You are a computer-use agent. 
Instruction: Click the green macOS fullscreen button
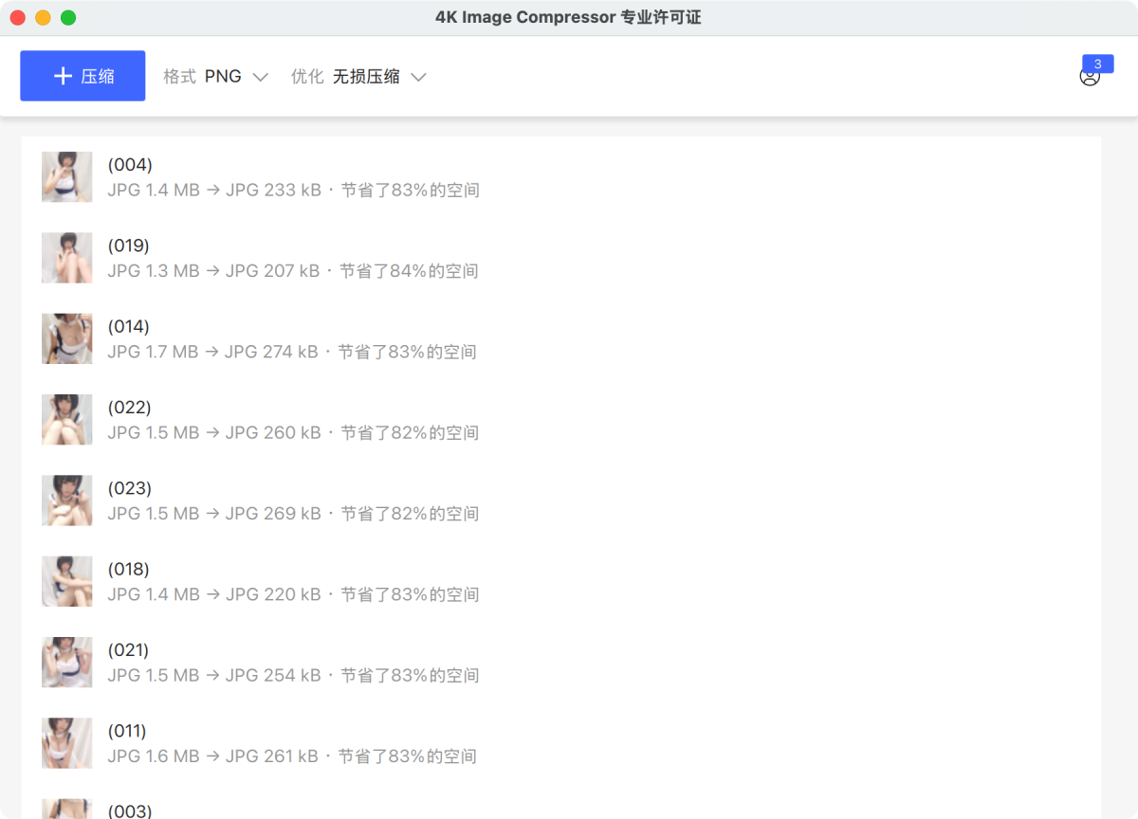(68, 18)
